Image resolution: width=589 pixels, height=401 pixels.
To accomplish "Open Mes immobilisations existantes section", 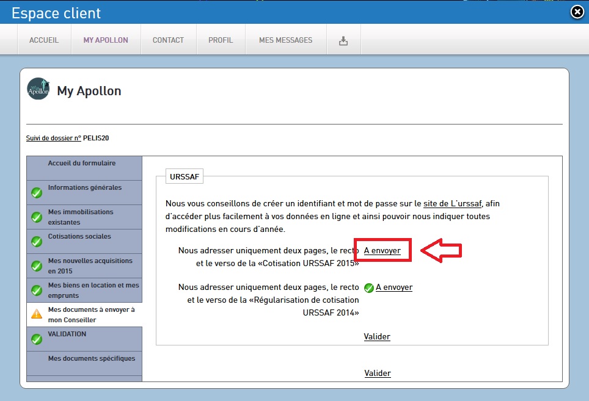I will coord(84,217).
